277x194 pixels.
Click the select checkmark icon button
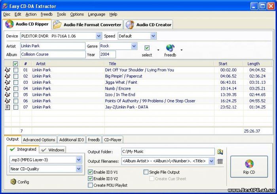click(147, 48)
